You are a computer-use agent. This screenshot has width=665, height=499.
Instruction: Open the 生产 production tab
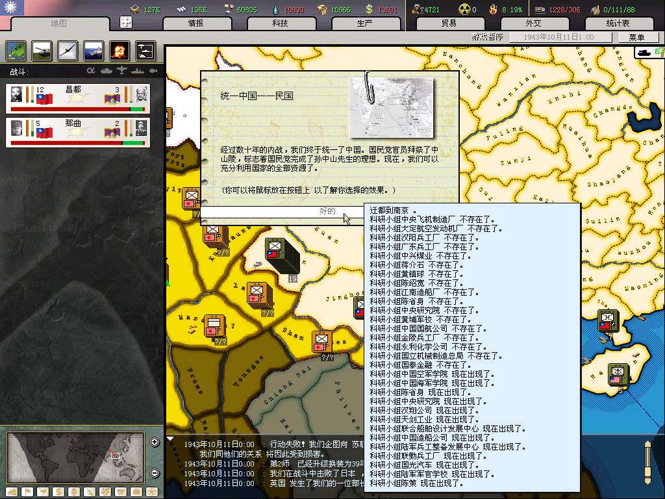[x=365, y=23]
